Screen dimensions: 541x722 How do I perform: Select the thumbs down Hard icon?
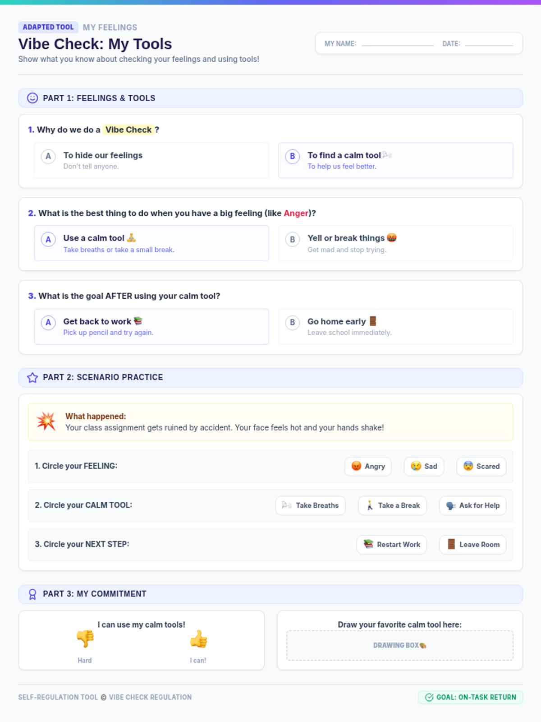[85, 638]
